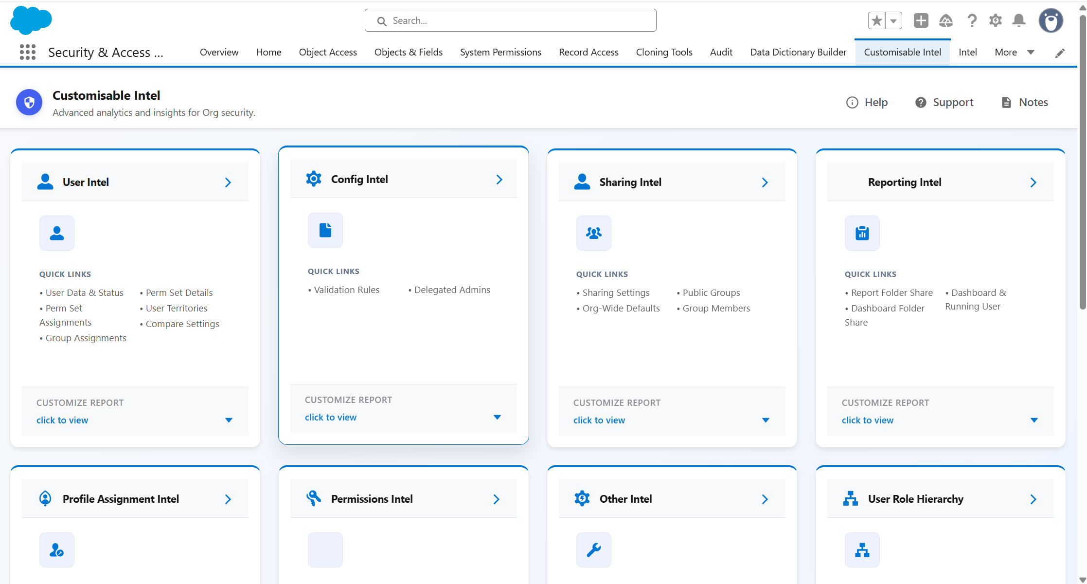
Task: Click the Other Intel wrench tile icon
Action: click(594, 550)
